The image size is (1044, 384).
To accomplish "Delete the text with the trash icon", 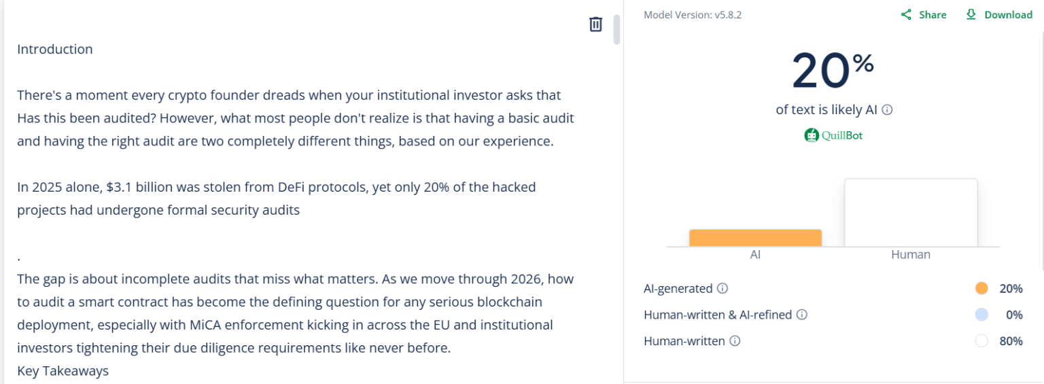I will tap(595, 24).
